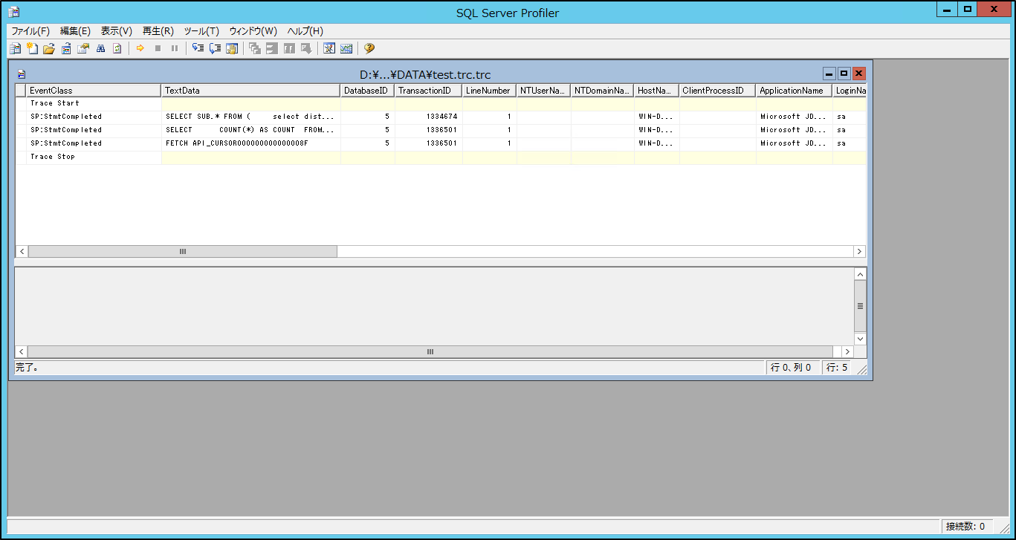Click the ClientProcessID column header
This screenshot has height=540, width=1016.
coord(717,91)
